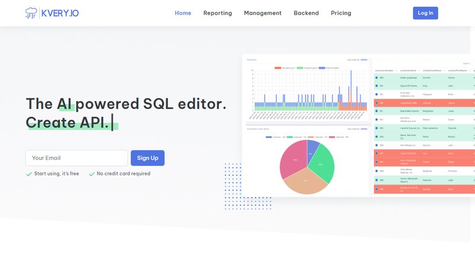Click the Sign Up button
Viewport: 475px width, 264px height.
coord(147,158)
